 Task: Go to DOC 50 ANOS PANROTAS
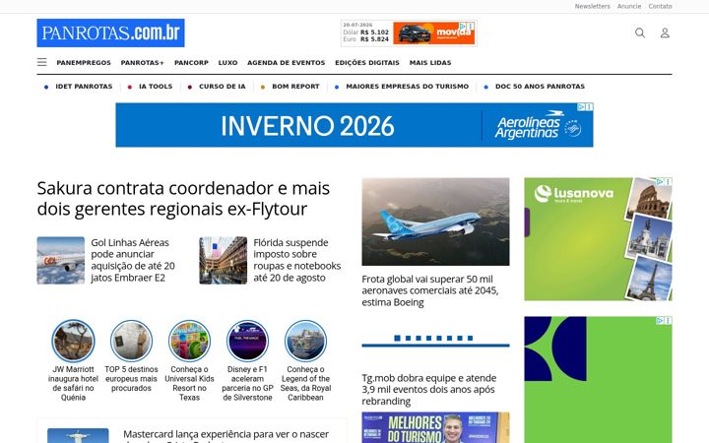coord(540,87)
